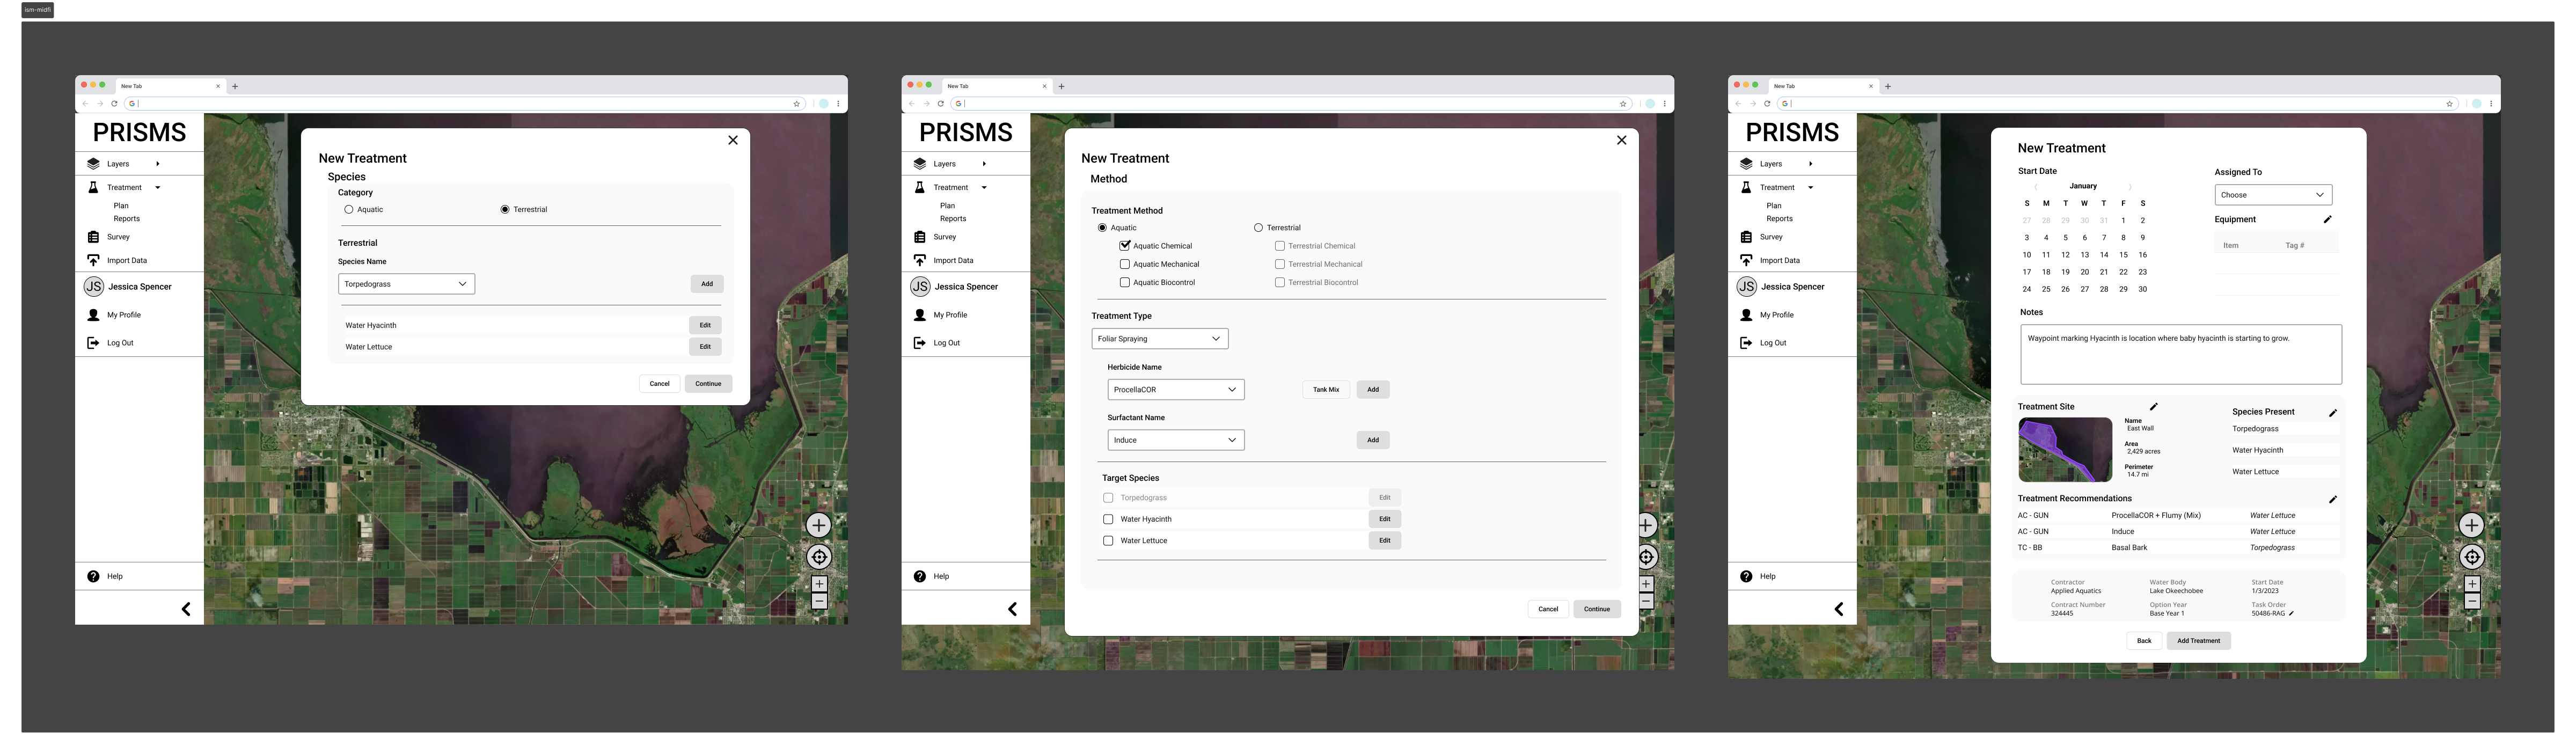
Task: Click the Layers stack icon in first window sidebar
Action: [93, 164]
